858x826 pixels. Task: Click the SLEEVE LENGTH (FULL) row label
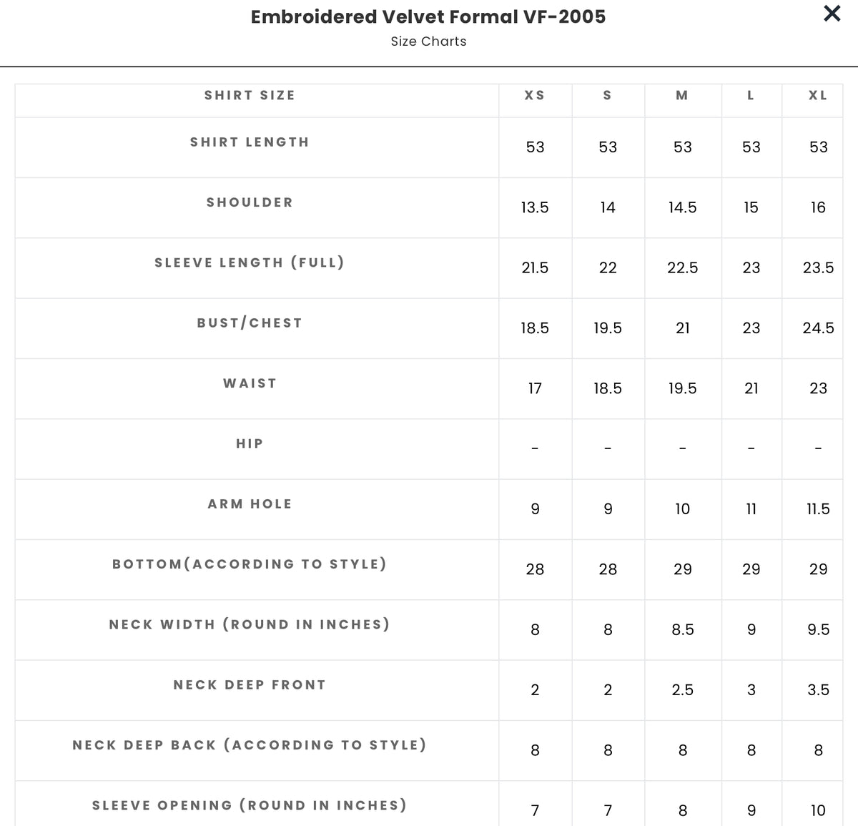point(250,262)
